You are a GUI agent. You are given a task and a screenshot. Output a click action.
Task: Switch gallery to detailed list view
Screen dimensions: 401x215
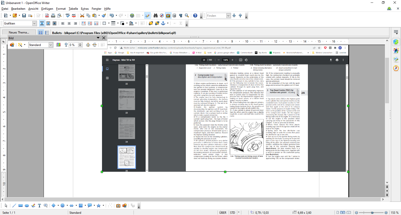pyautogui.click(x=47, y=32)
